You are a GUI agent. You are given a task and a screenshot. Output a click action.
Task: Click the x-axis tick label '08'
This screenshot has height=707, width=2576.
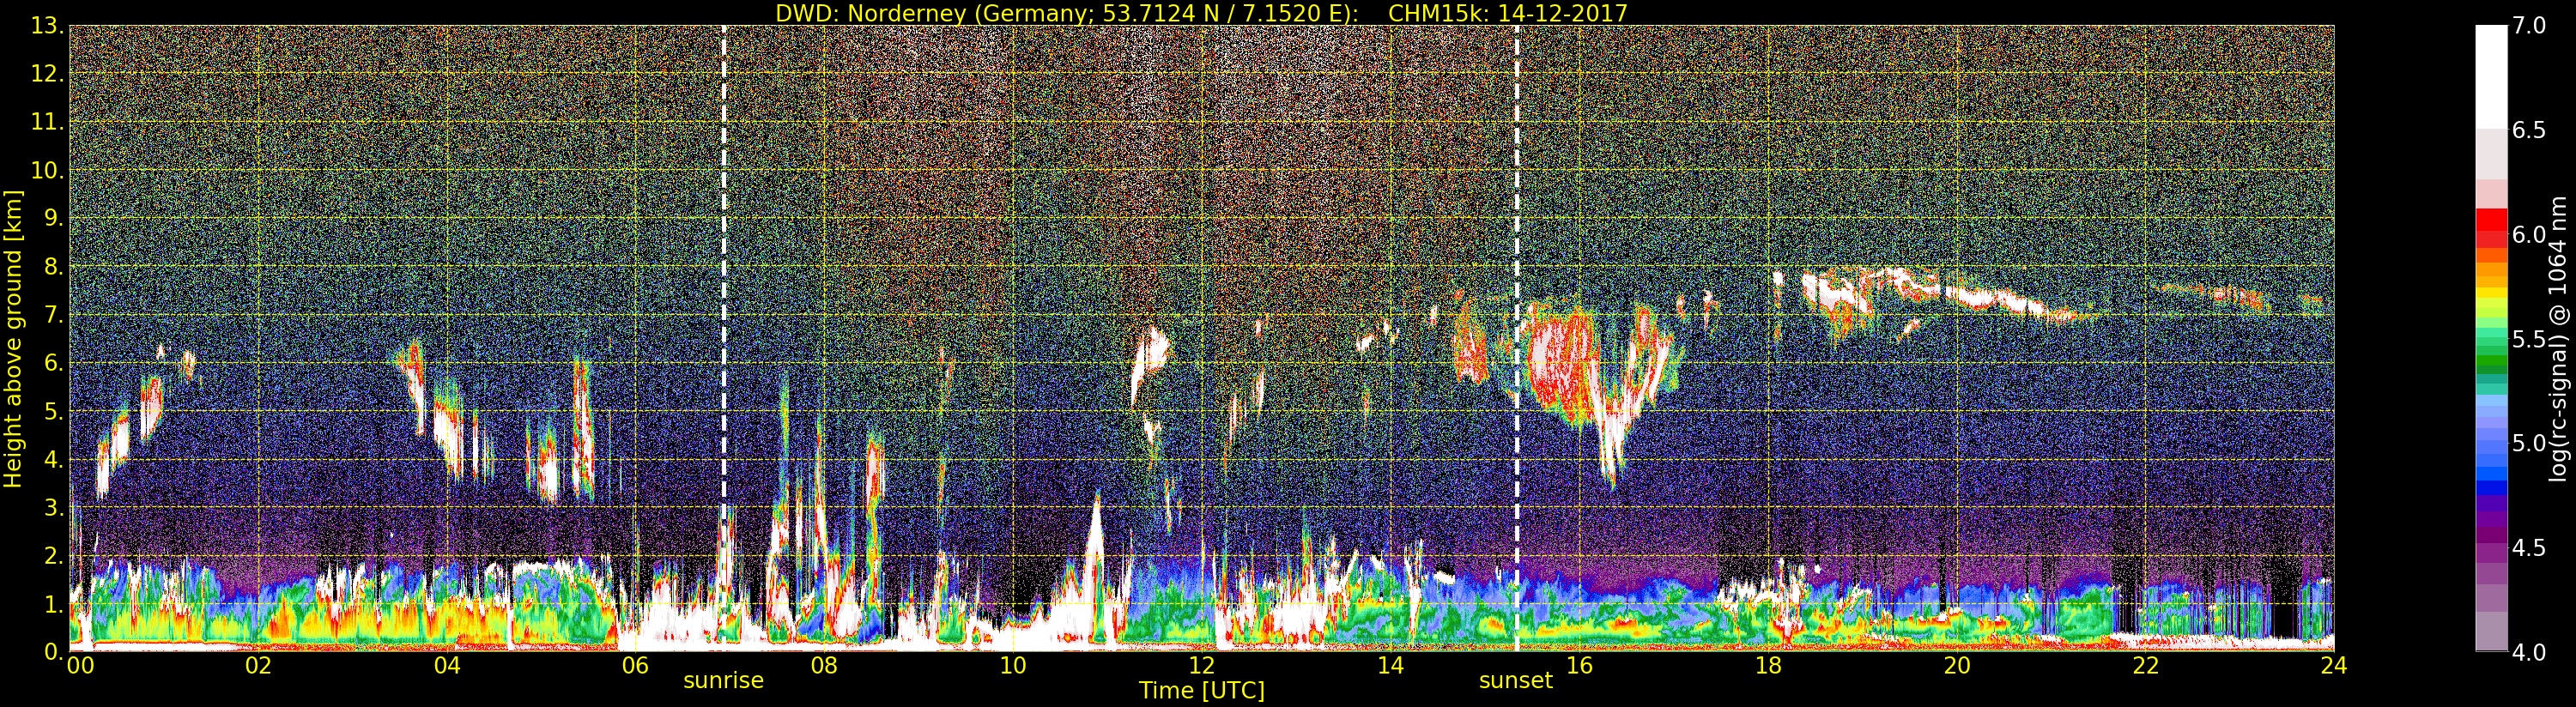[824, 666]
